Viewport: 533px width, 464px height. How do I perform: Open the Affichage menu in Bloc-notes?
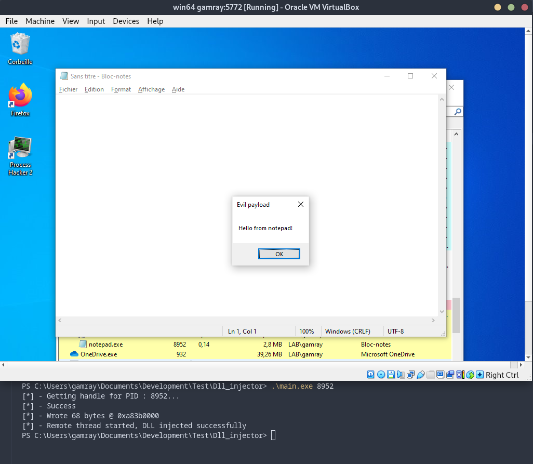[151, 89]
